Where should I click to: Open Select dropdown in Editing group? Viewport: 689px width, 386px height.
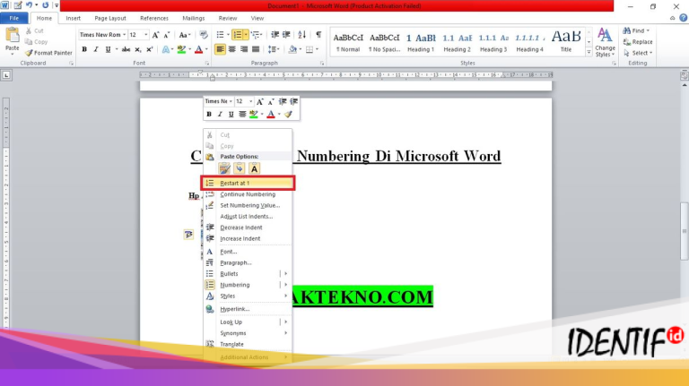(638, 53)
